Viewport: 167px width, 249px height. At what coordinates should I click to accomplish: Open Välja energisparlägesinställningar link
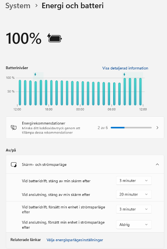[75, 240]
